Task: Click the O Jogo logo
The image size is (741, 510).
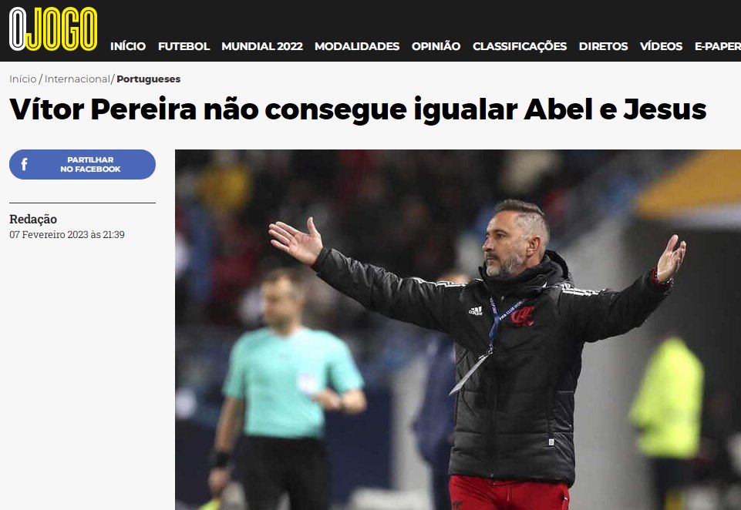Action: point(53,29)
